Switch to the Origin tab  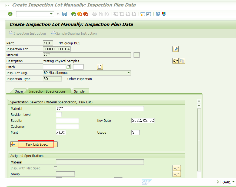point(19,91)
